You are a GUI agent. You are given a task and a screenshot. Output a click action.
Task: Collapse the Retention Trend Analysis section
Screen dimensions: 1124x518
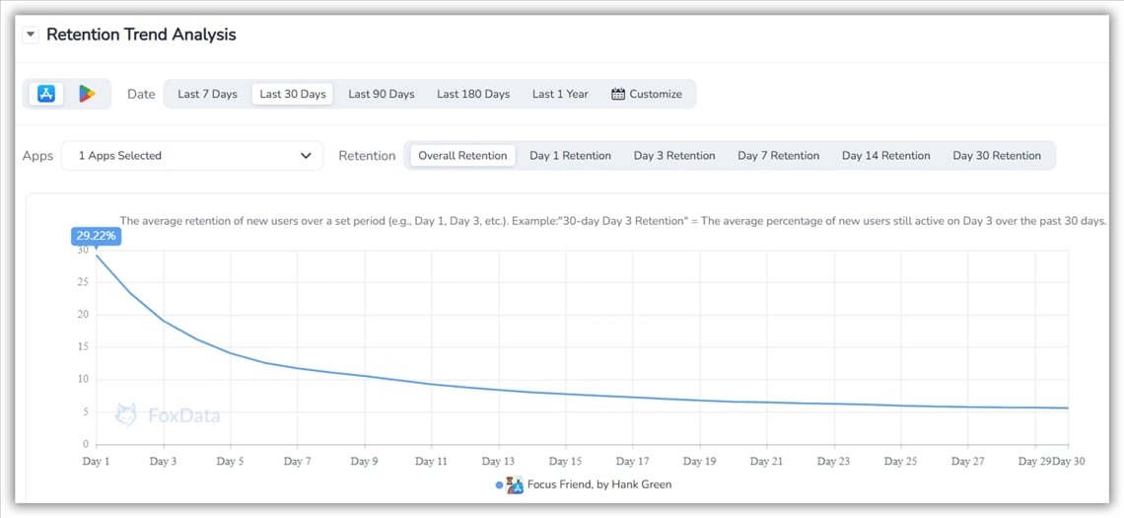[31, 35]
